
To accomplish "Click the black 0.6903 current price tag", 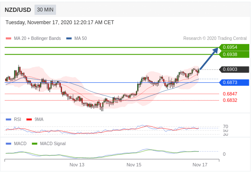I will [234, 70].
